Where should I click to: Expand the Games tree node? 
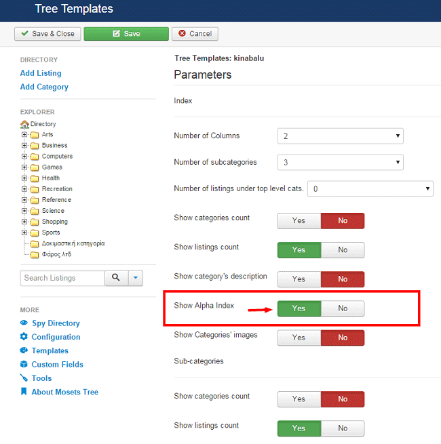24,167
